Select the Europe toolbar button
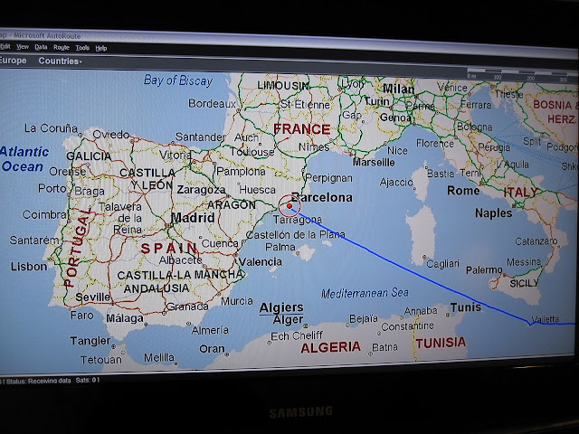Screen dimensions: 579x434 14,61
